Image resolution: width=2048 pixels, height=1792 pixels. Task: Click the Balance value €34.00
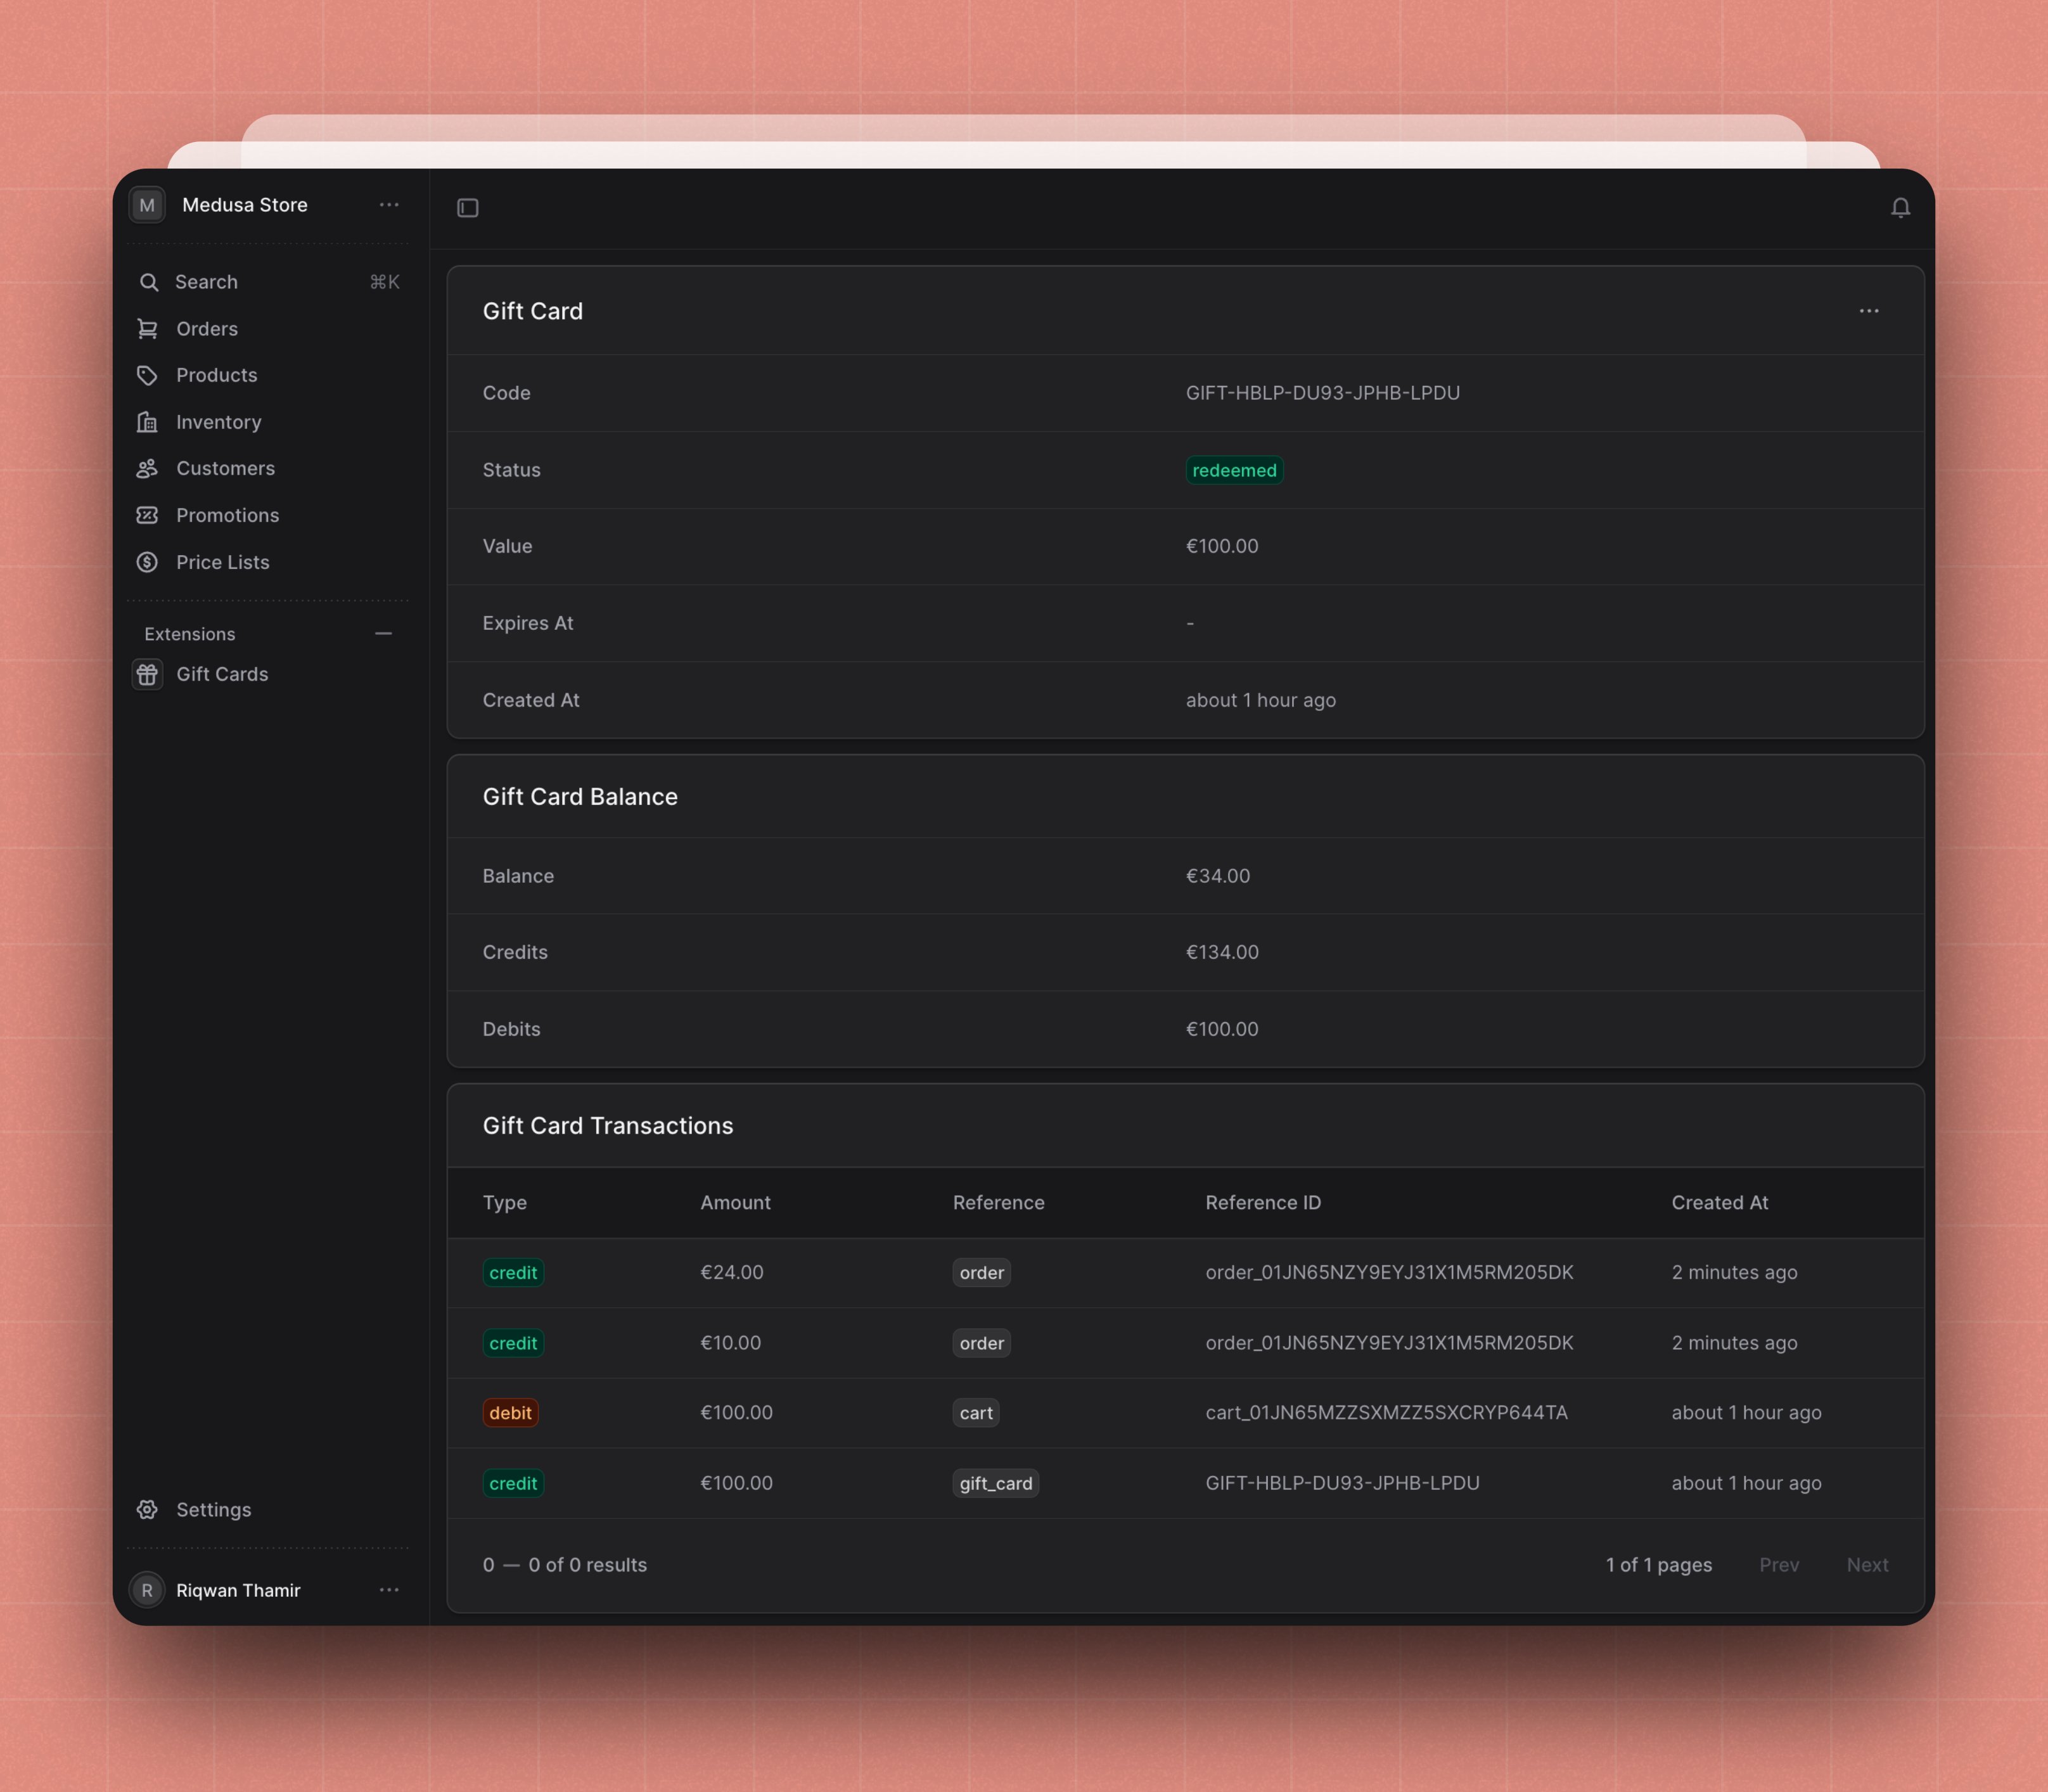pyautogui.click(x=1218, y=876)
